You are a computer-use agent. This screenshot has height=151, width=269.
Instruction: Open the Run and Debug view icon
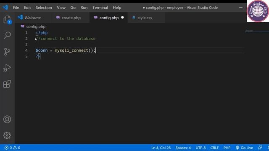point(7,68)
